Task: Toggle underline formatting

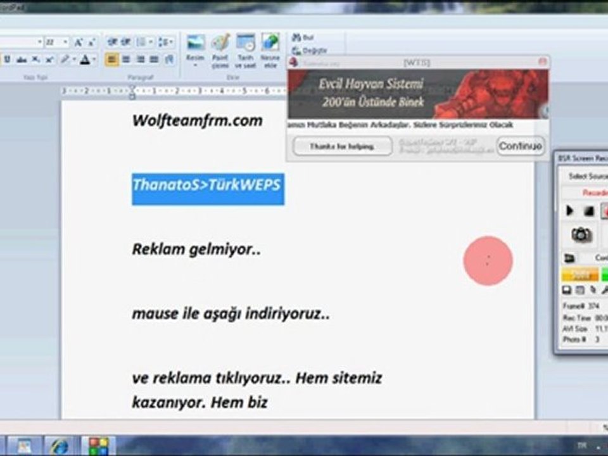Action: click(x=7, y=60)
